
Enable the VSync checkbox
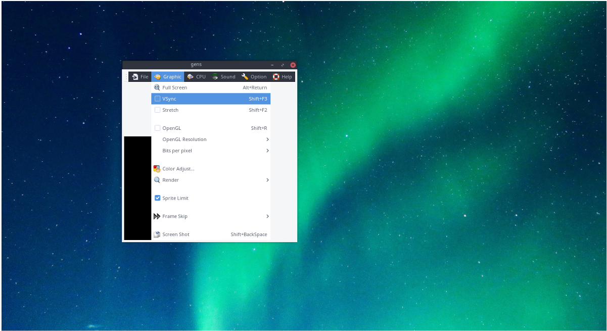(x=157, y=98)
